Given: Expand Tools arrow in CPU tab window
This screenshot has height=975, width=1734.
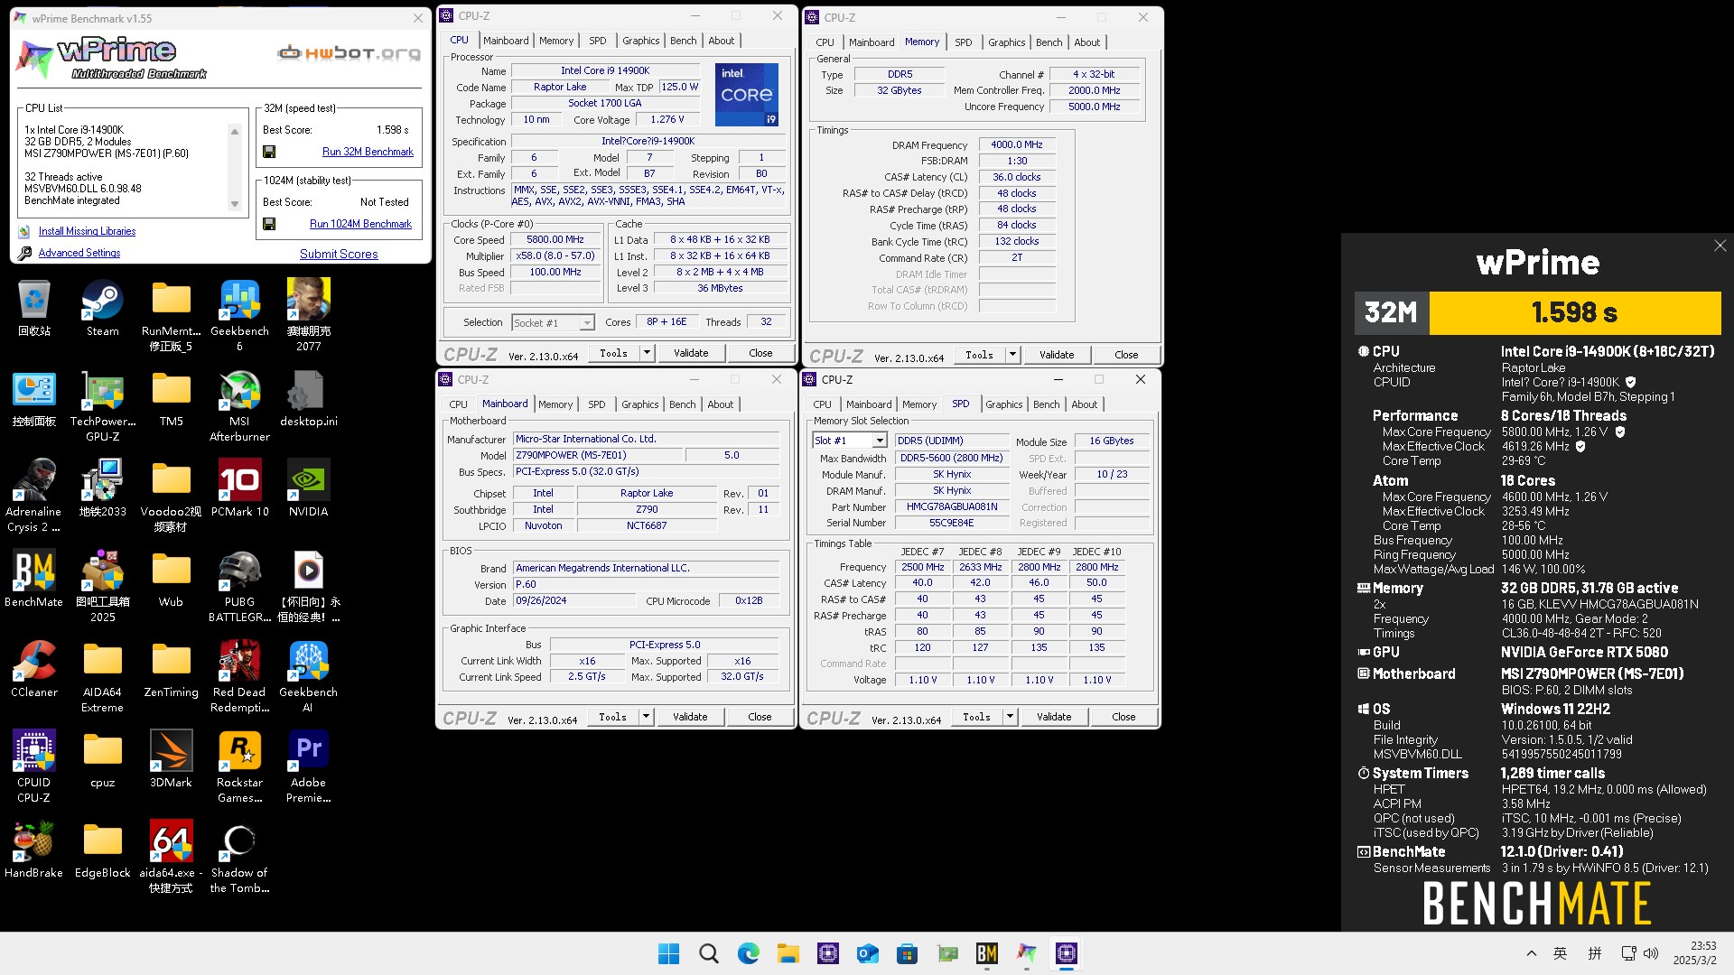Looking at the screenshot, I should pos(647,353).
